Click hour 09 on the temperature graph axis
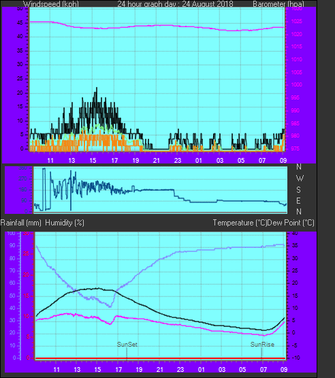The image size is (335, 378). point(284,370)
